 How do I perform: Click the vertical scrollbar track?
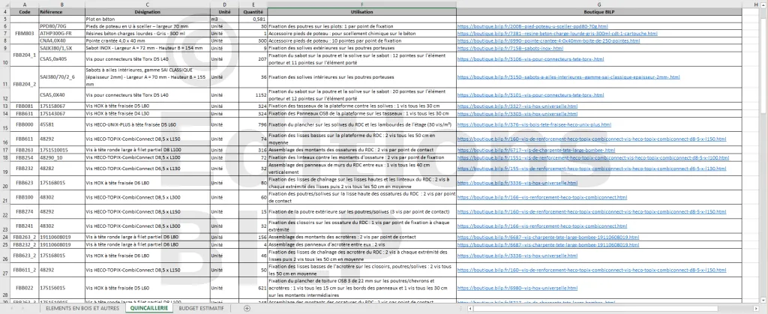(x=763, y=187)
